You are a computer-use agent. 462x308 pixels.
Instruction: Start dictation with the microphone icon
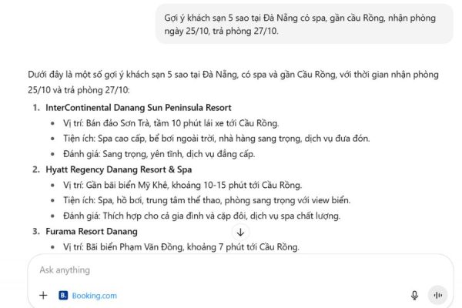coord(415,295)
